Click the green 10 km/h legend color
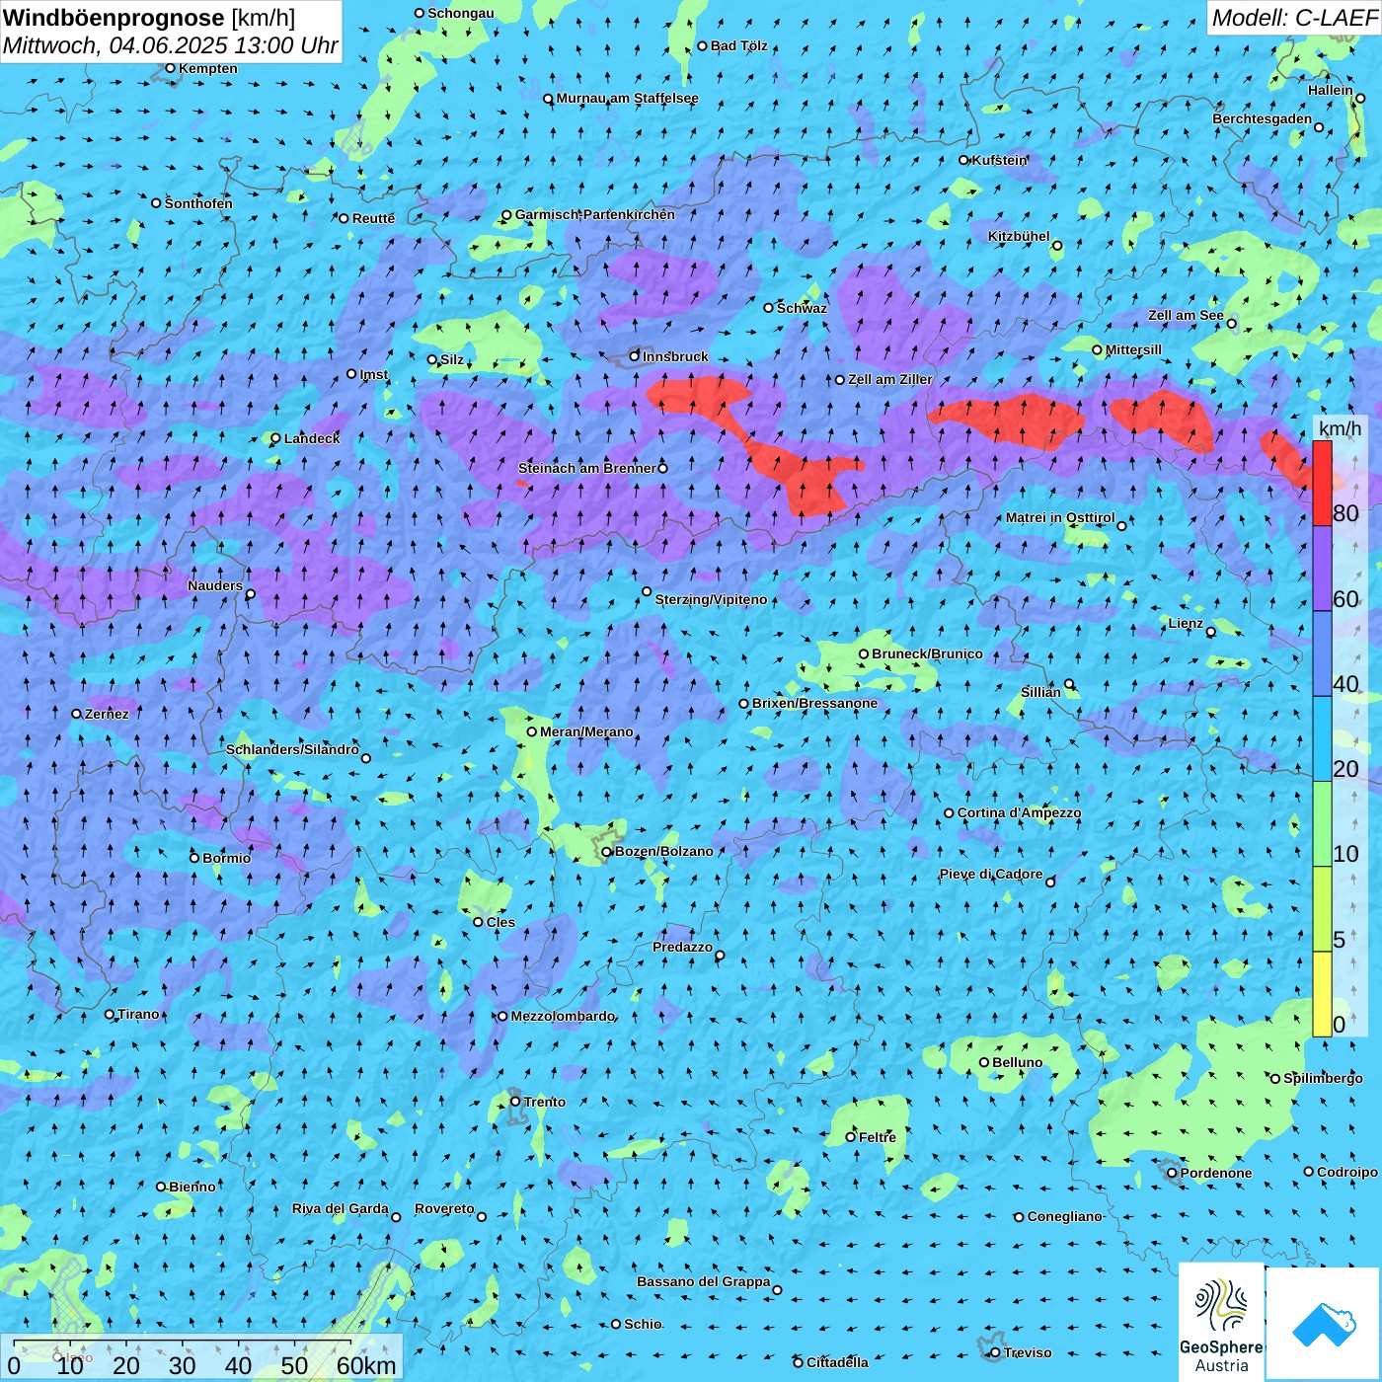Image resolution: width=1382 pixels, height=1382 pixels. 1322,824
